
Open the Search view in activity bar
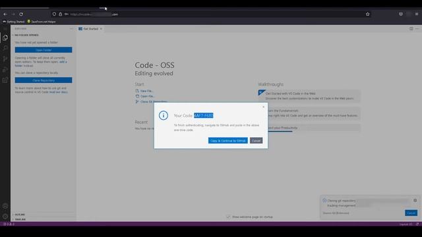point(5,48)
